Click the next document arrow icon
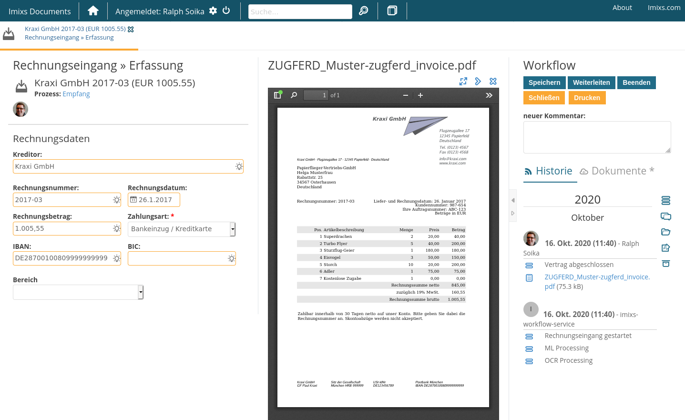 [x=478, y=82]
